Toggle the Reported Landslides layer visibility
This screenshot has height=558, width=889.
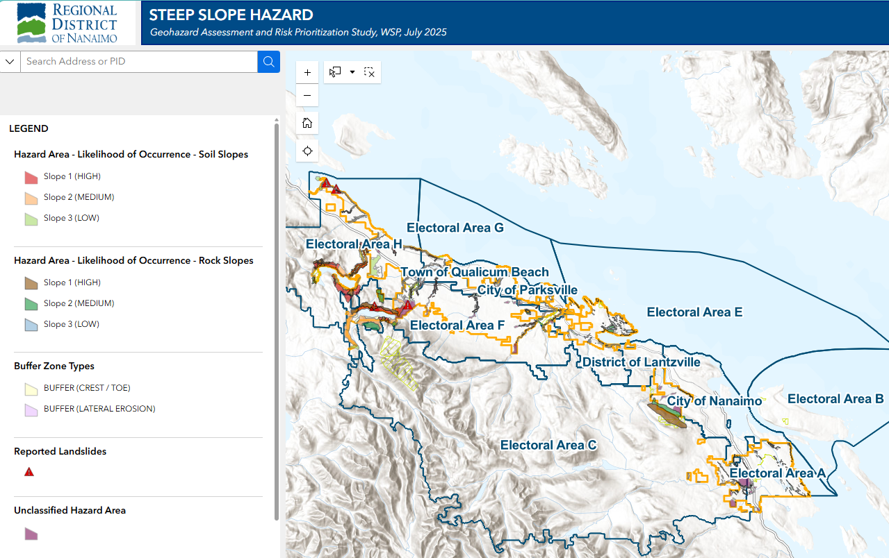[x=29, y=471]
